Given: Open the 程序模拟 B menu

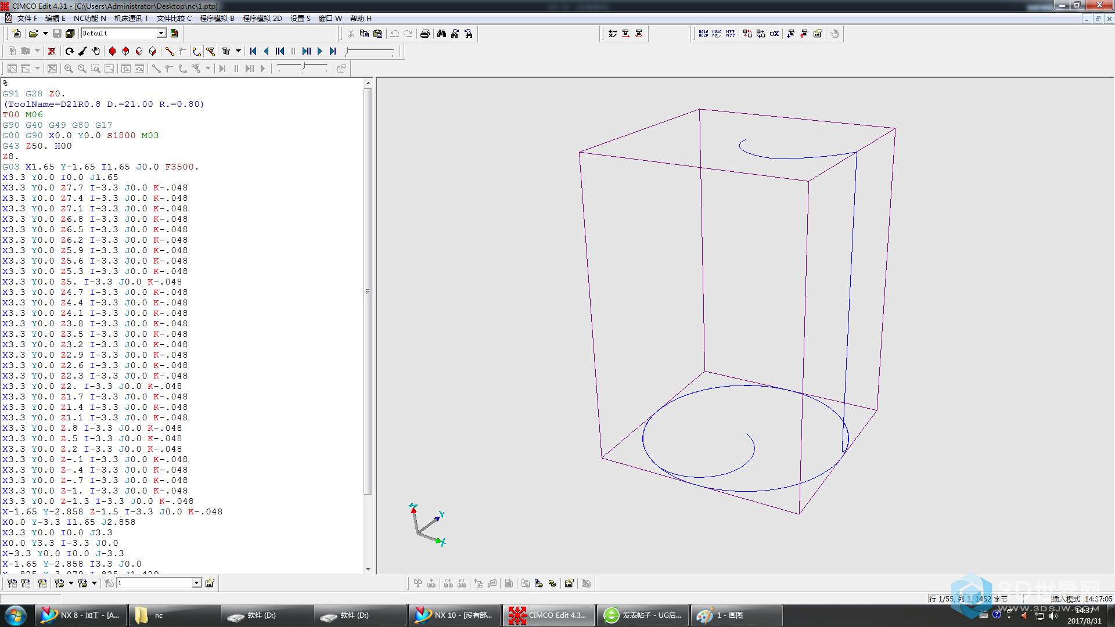Looking at the screenshot, I should 217,19.
